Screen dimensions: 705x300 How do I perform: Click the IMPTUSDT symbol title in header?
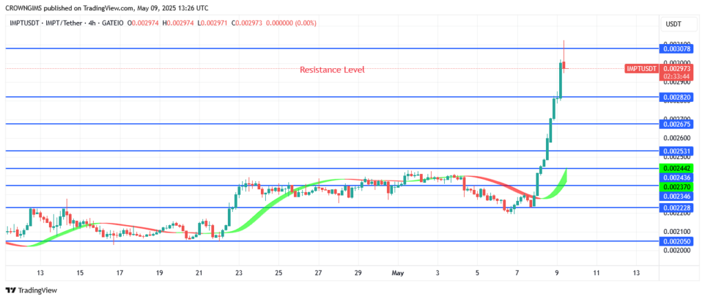[24, 23]
